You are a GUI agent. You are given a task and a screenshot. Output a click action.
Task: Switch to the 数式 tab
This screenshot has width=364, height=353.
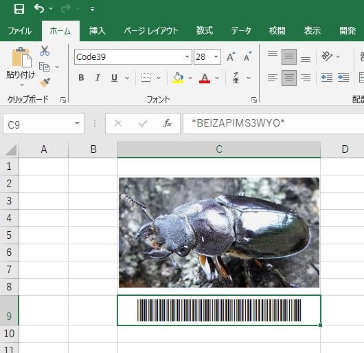click(x=204, y=31)
